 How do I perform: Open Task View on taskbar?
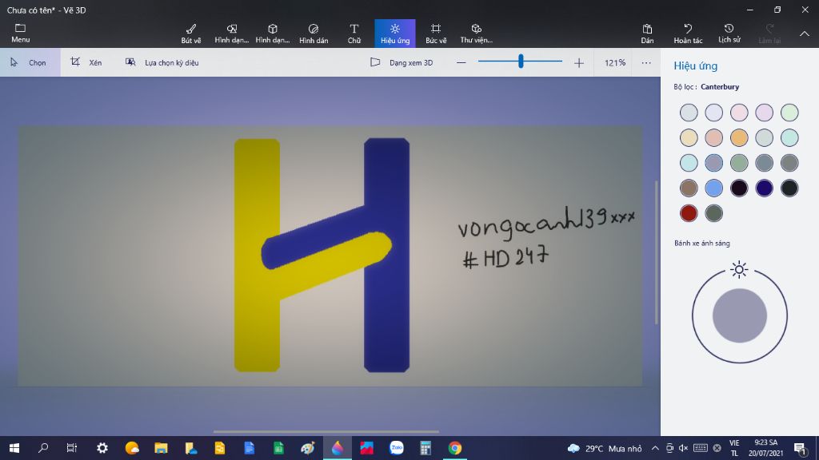(71, 448)
